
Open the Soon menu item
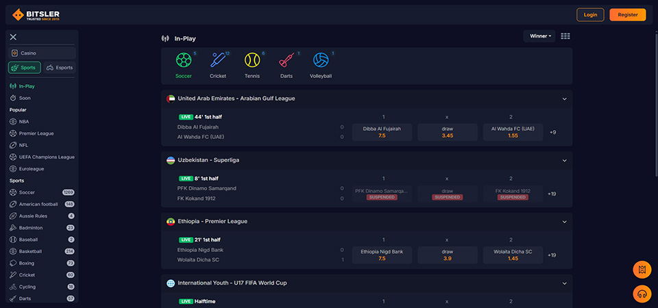click(x=24, y=98)
